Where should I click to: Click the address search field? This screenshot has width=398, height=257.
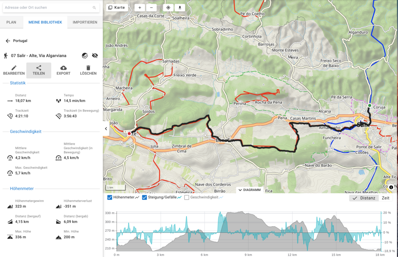49,7
